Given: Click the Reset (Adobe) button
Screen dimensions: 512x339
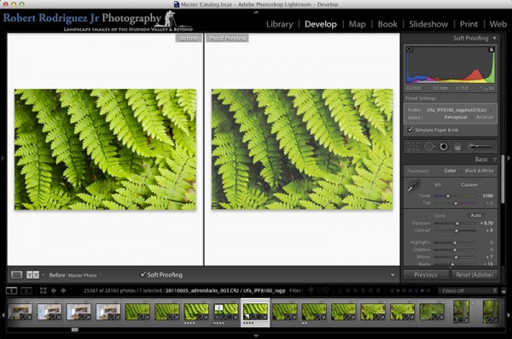Looking at the screenshot, I should coord(474,275).
